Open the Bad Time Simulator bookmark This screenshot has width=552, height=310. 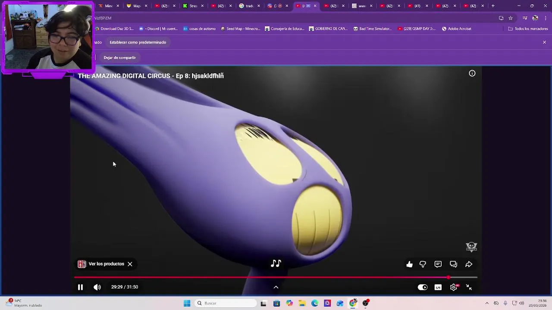click(373, 29)
